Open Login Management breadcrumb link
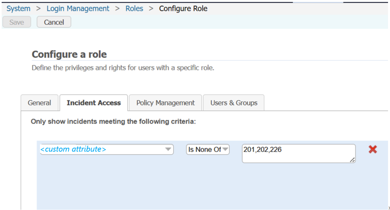 click(78, 9)
